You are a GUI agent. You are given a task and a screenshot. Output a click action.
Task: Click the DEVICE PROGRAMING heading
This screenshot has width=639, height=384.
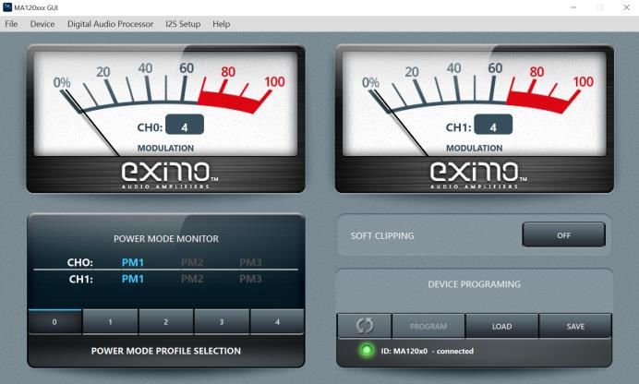(475, 284)
